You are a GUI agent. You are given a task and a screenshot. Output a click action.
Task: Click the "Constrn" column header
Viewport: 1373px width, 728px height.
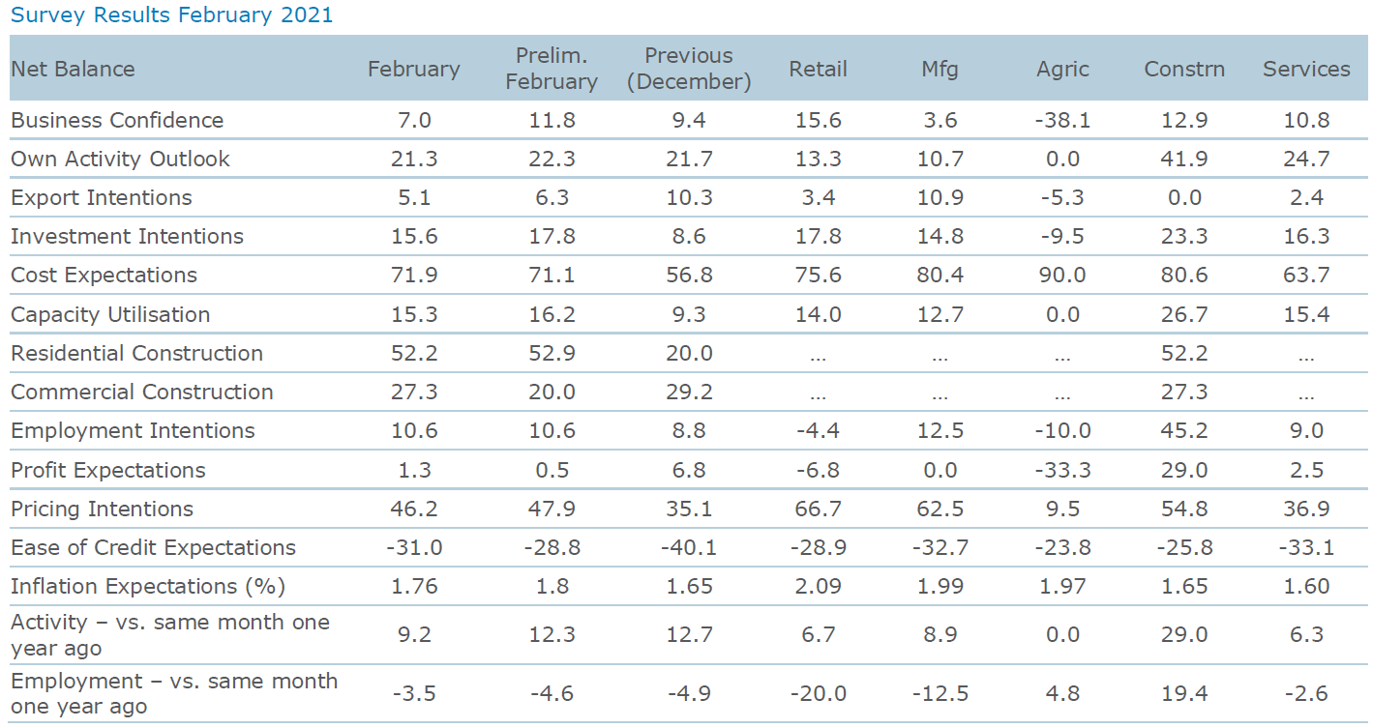[x=1184, y=69]
